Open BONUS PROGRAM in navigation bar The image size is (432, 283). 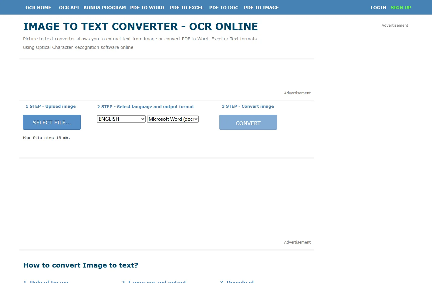pyautogui.click(x=105, y=8)
